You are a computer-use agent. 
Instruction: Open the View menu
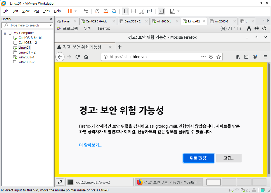point(26,11)
